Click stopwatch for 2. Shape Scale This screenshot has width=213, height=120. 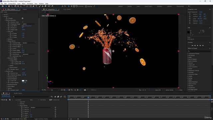tap(8, 30)
